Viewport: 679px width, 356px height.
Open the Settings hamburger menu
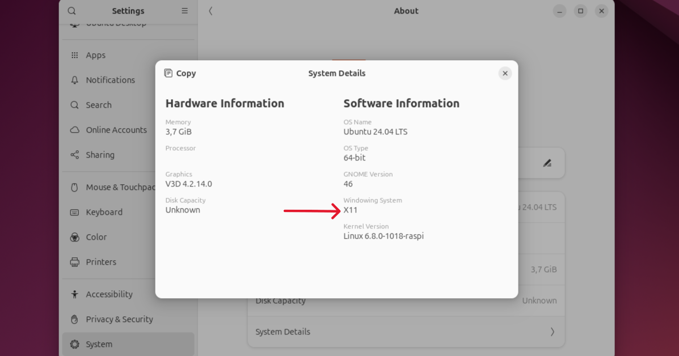(x=184, y=11)
